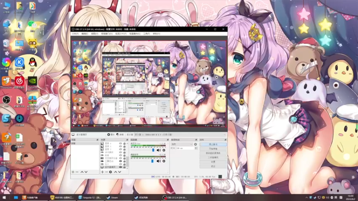Open source Filters (滤镜) in OBS toolbar
The image size is (358, 201).
pos(120,135)
